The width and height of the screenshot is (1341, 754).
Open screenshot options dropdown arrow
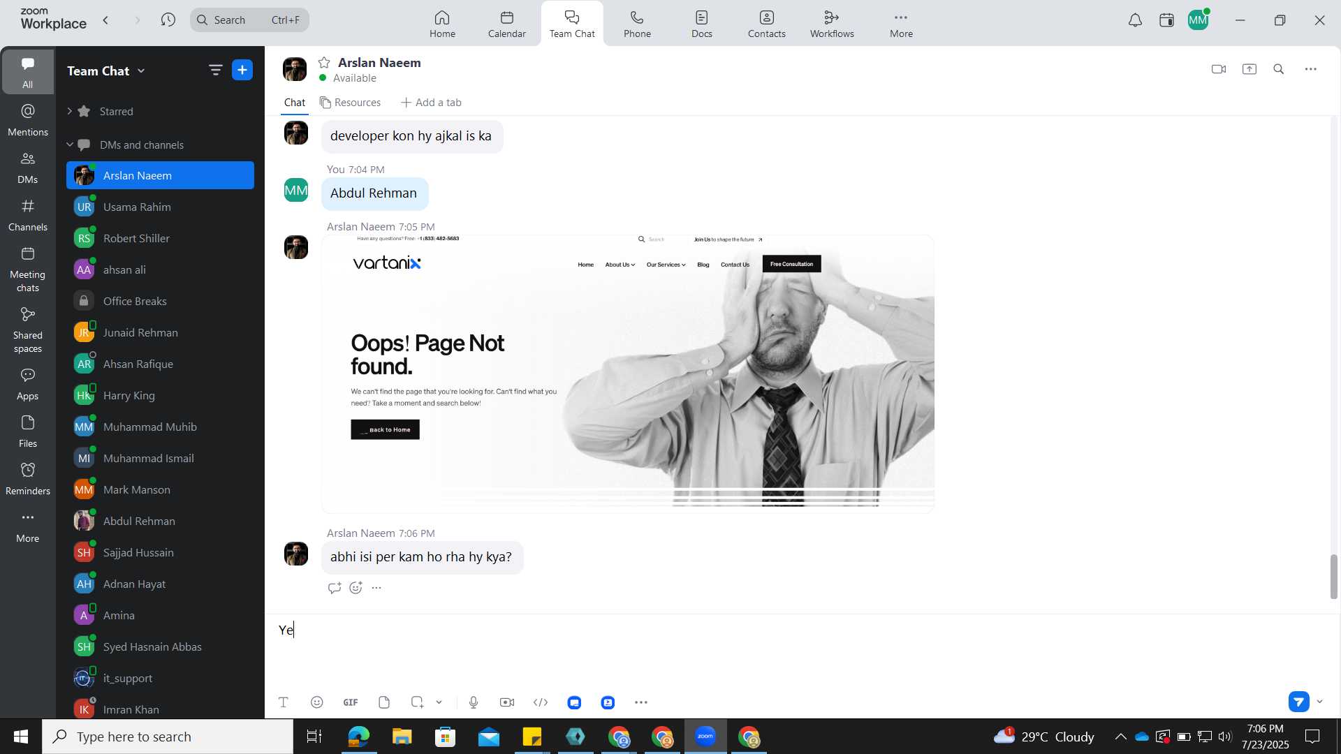click(439, 702)
